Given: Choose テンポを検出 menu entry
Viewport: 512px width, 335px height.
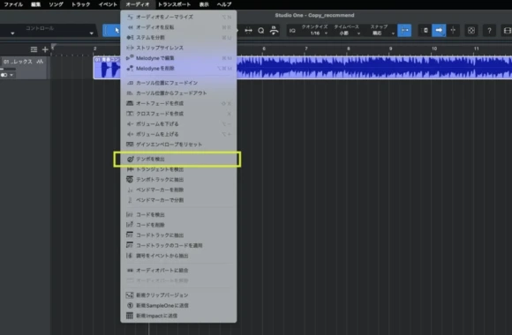Looking at the screenshot, I should [178, 160].
